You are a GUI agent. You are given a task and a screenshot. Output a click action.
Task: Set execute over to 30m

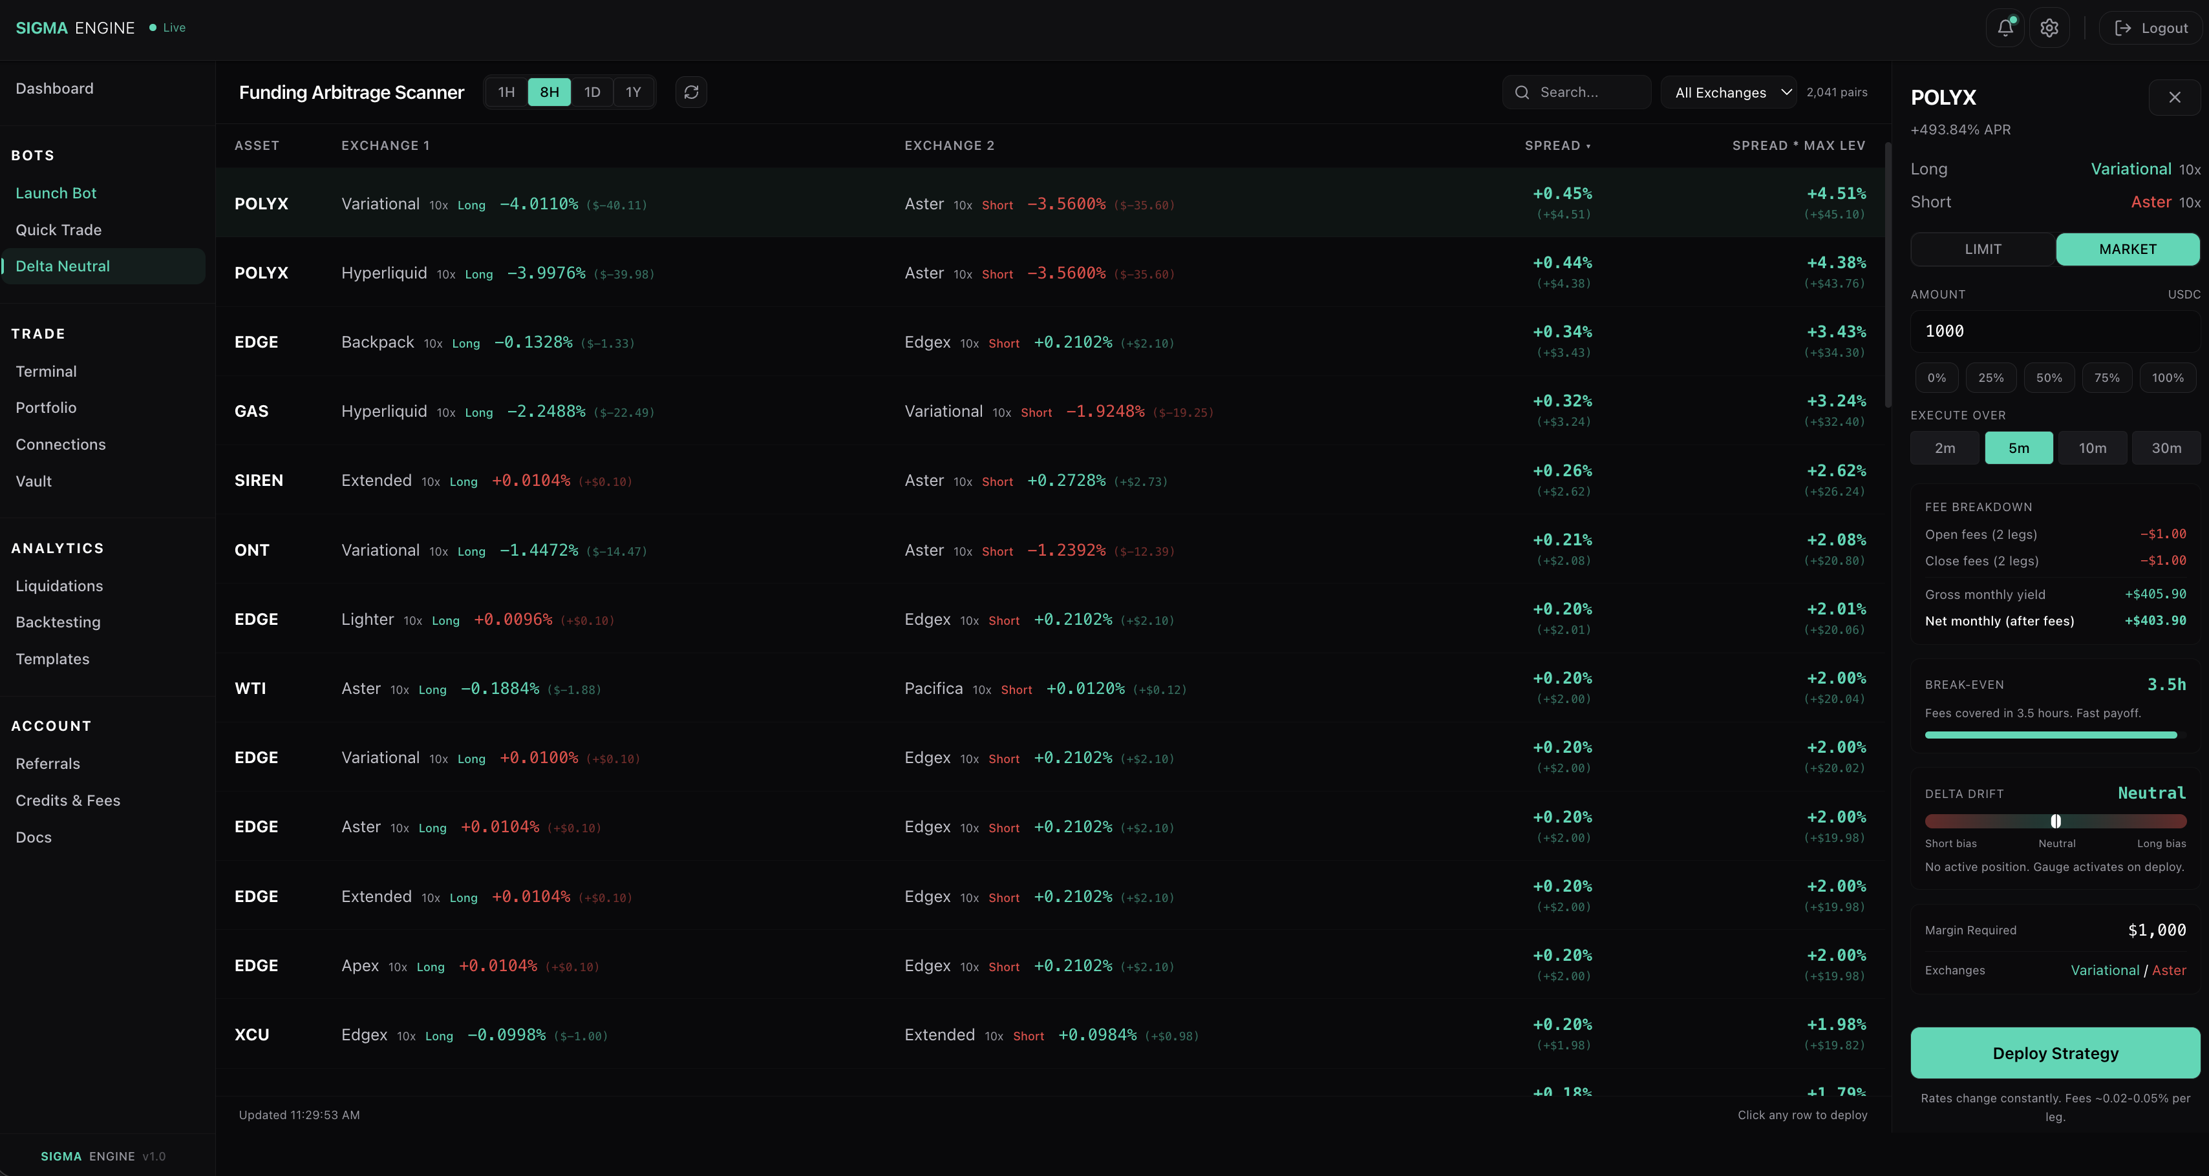coord(2166,448)
